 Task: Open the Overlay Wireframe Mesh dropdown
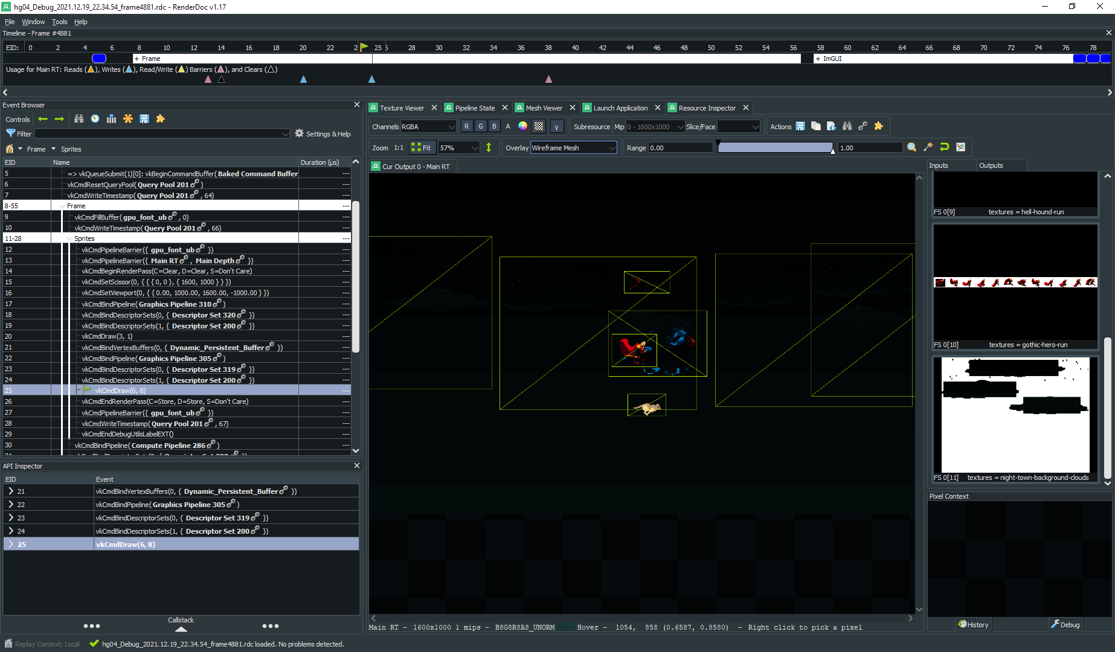573,148
